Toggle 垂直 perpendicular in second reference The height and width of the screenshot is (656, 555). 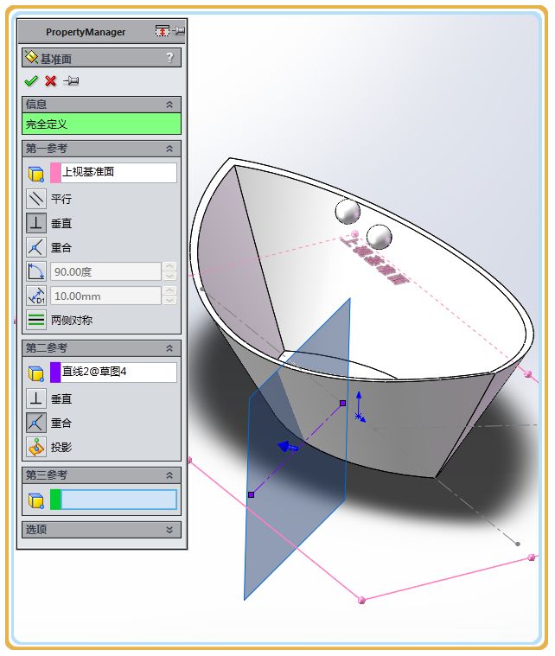click(36, 398)
